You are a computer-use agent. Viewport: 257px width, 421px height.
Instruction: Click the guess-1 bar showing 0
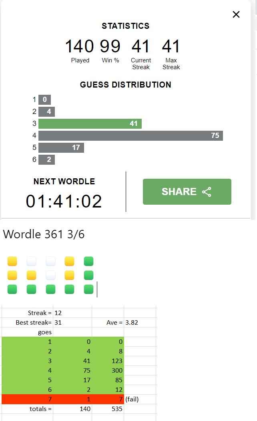pyautogui.click(x=44, y=100)
